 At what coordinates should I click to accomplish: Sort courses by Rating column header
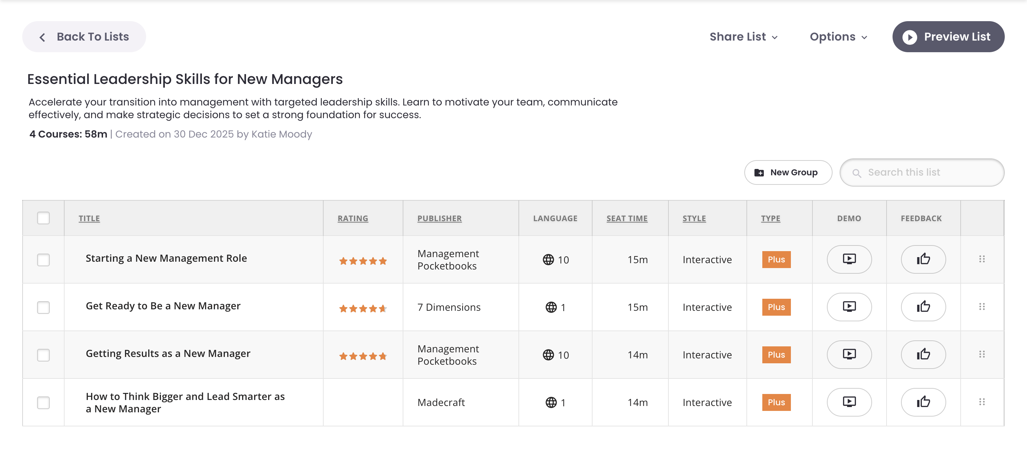(353, 218)
